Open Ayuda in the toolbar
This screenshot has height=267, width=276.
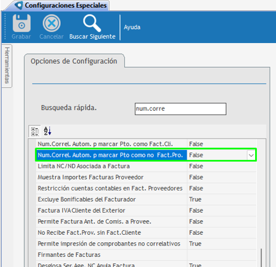[x=132, y=27]
